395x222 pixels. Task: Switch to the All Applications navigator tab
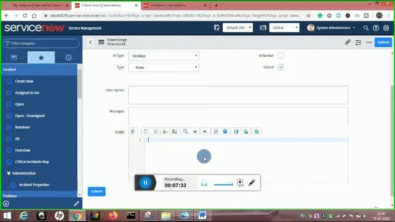[14, 57]
